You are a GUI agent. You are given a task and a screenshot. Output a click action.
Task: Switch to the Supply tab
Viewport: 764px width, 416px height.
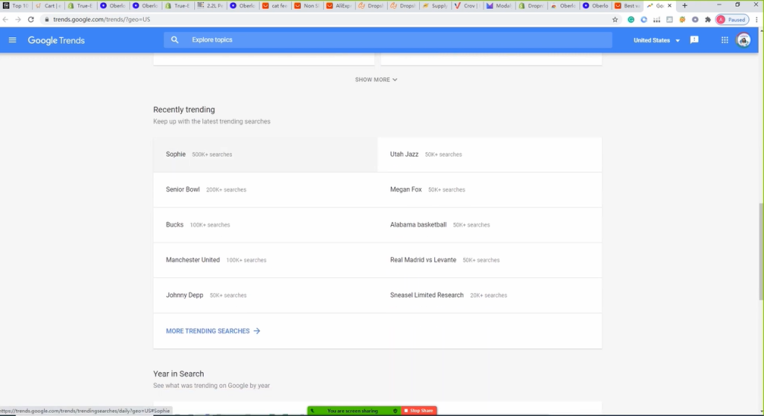pyautogui.click(x=436, y=5)
